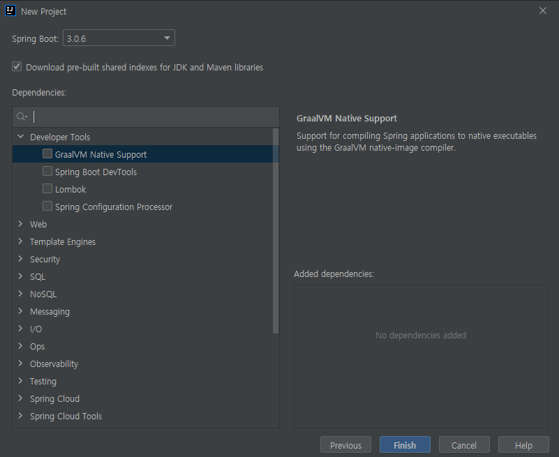
Task: Select the Lombok row text
Action: point(70,189)
